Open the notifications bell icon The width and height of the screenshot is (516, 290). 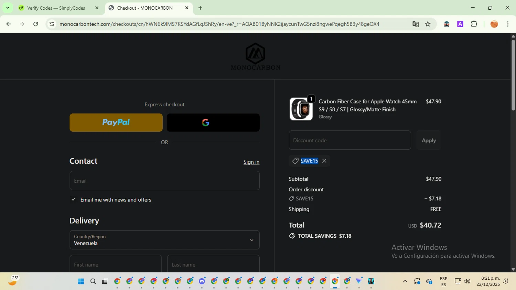click(x=506, y=281)
